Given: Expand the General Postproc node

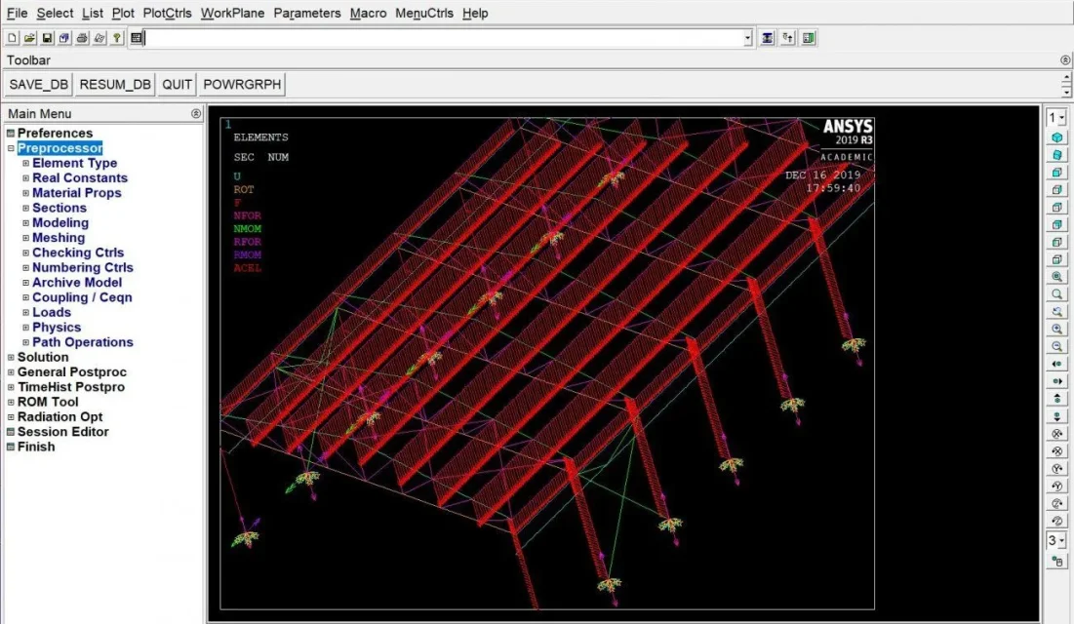Looking at the screenshot, I should click(11, 371).
